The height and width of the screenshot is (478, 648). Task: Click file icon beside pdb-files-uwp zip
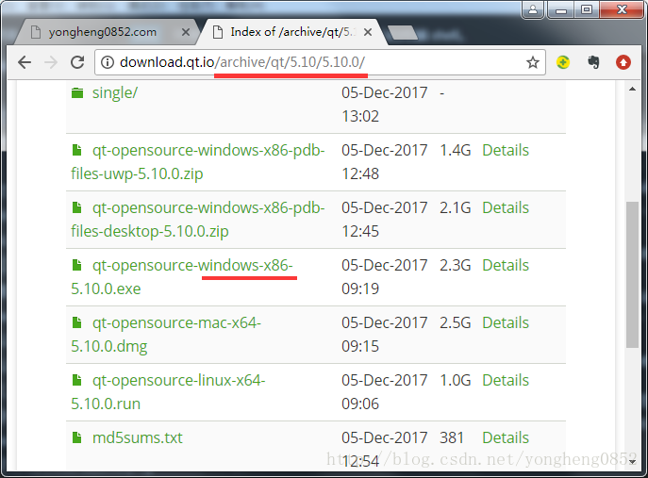[76, 151]
